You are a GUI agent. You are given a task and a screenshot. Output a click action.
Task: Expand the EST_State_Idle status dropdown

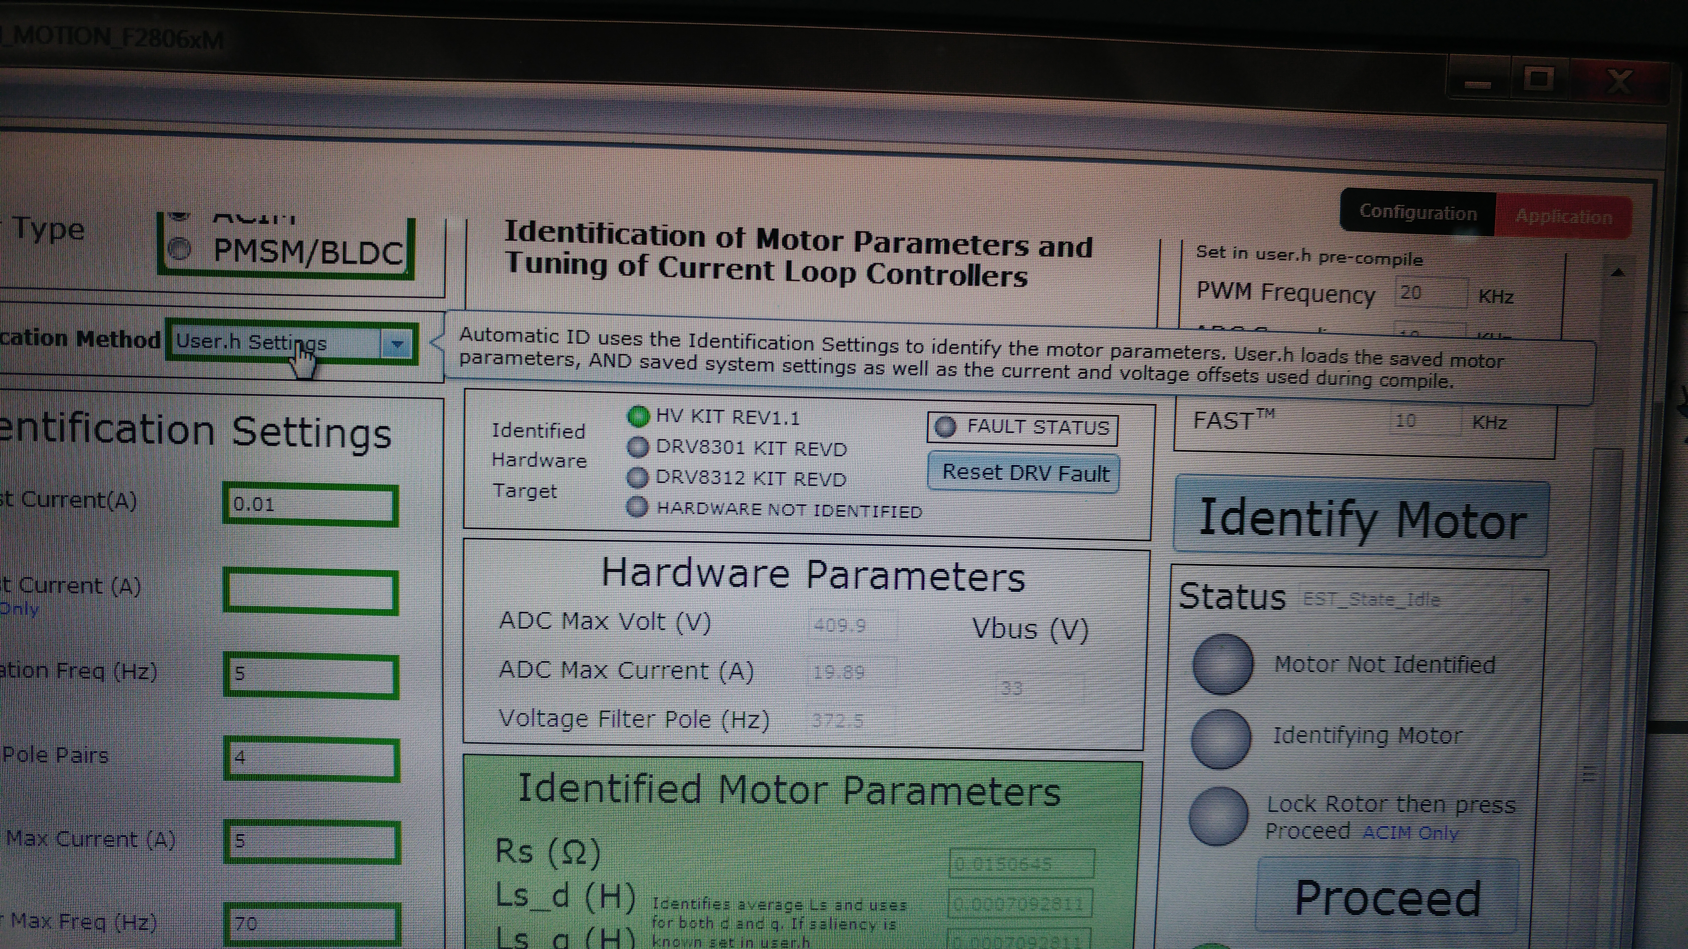point(1527,601)
